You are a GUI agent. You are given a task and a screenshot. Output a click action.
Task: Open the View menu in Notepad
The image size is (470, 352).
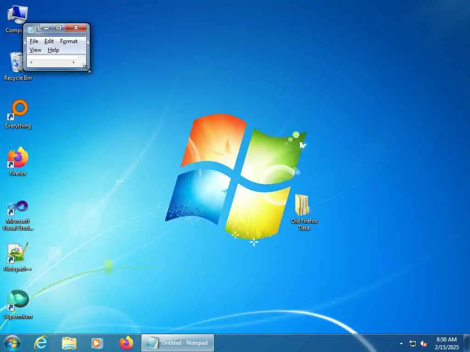pyautogui.click(x=35, y=50)
